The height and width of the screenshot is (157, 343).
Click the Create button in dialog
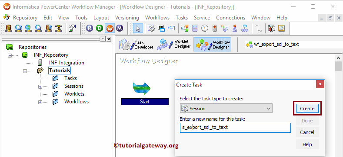click(x=307, y=109)
